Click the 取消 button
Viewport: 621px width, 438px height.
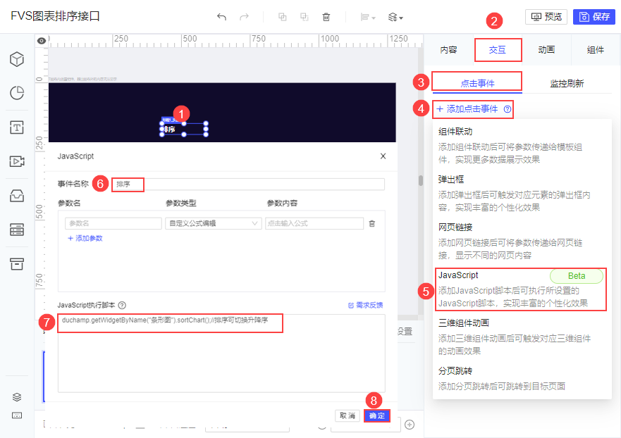coord(348,415)
